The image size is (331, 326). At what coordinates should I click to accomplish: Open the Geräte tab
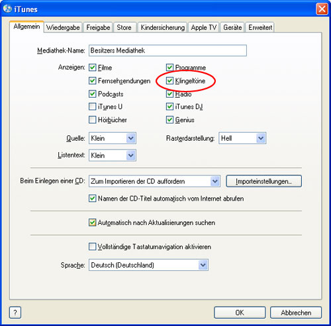pos(232,27)
